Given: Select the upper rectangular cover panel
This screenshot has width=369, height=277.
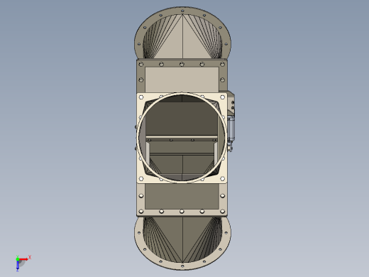Looking at the screenshot, I should (182, 80).
